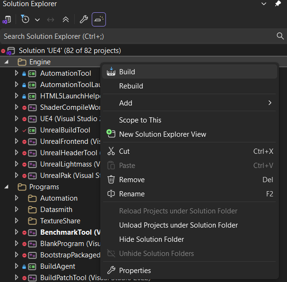Click the Rename icon
The image size is (287, 282).
(x=111, y=194)
